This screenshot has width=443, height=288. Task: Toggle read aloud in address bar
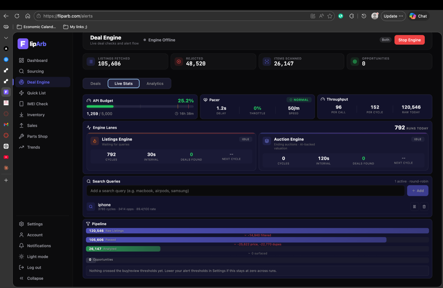pos(321,16)
